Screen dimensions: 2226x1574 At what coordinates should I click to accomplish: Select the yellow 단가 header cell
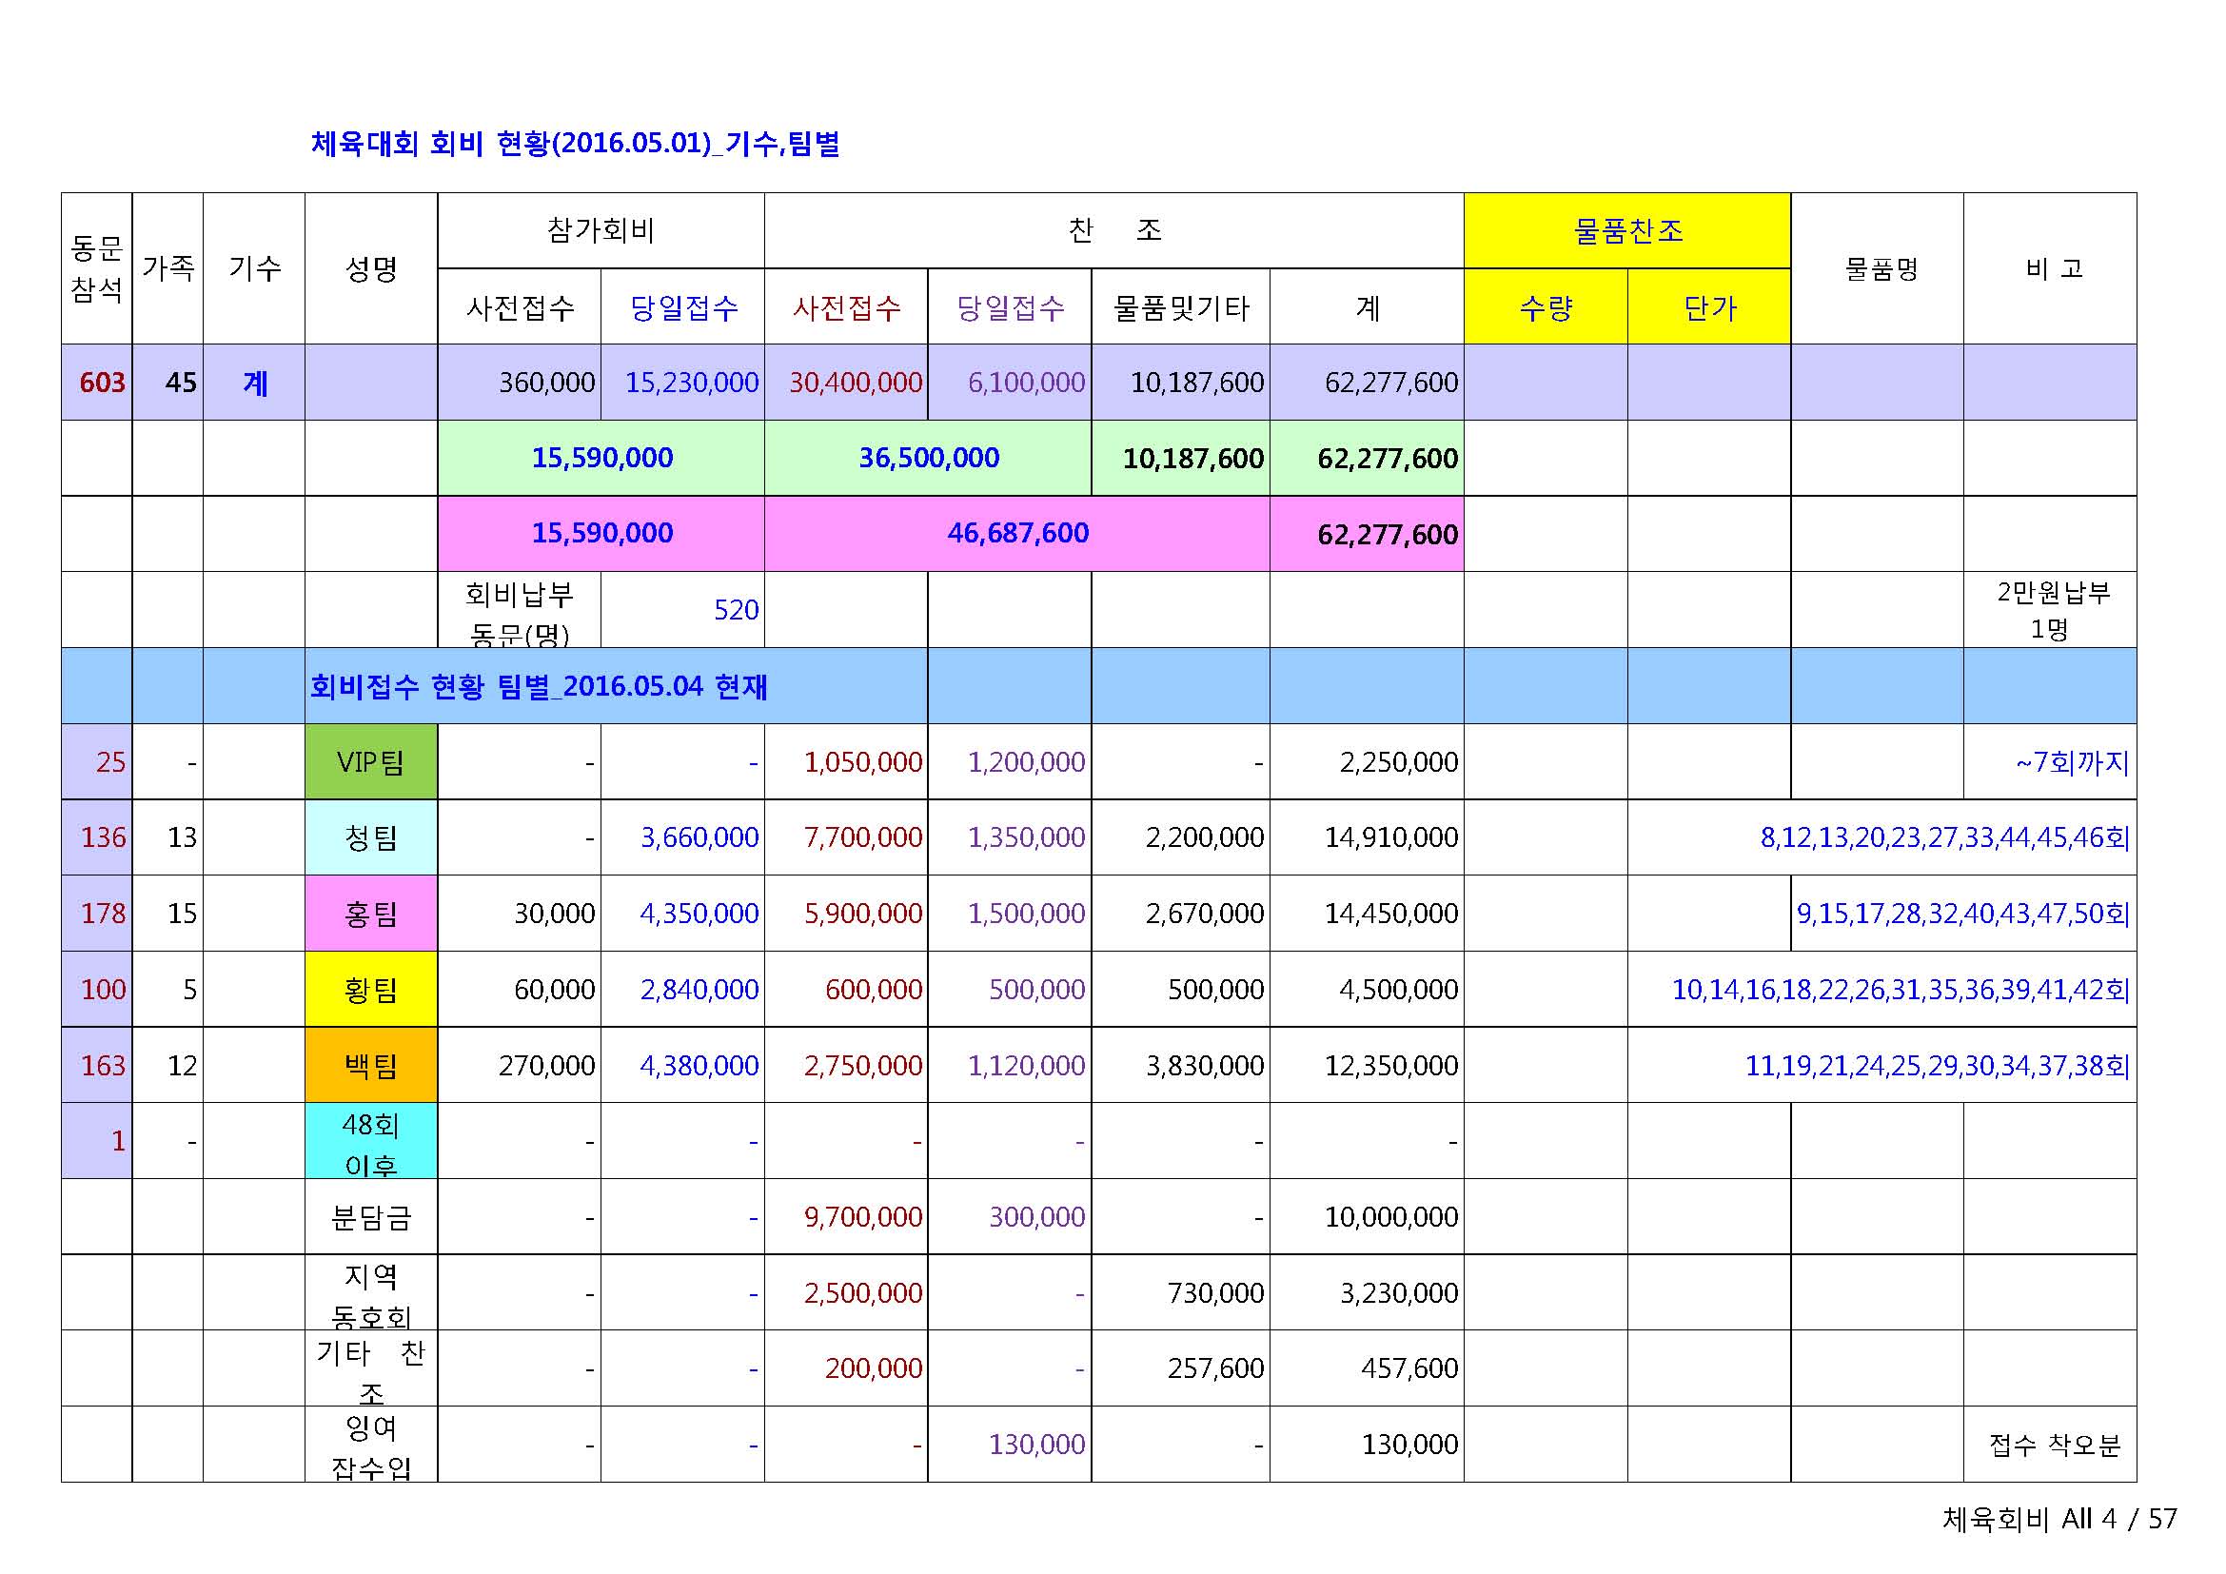click(x=1709, y=306)
